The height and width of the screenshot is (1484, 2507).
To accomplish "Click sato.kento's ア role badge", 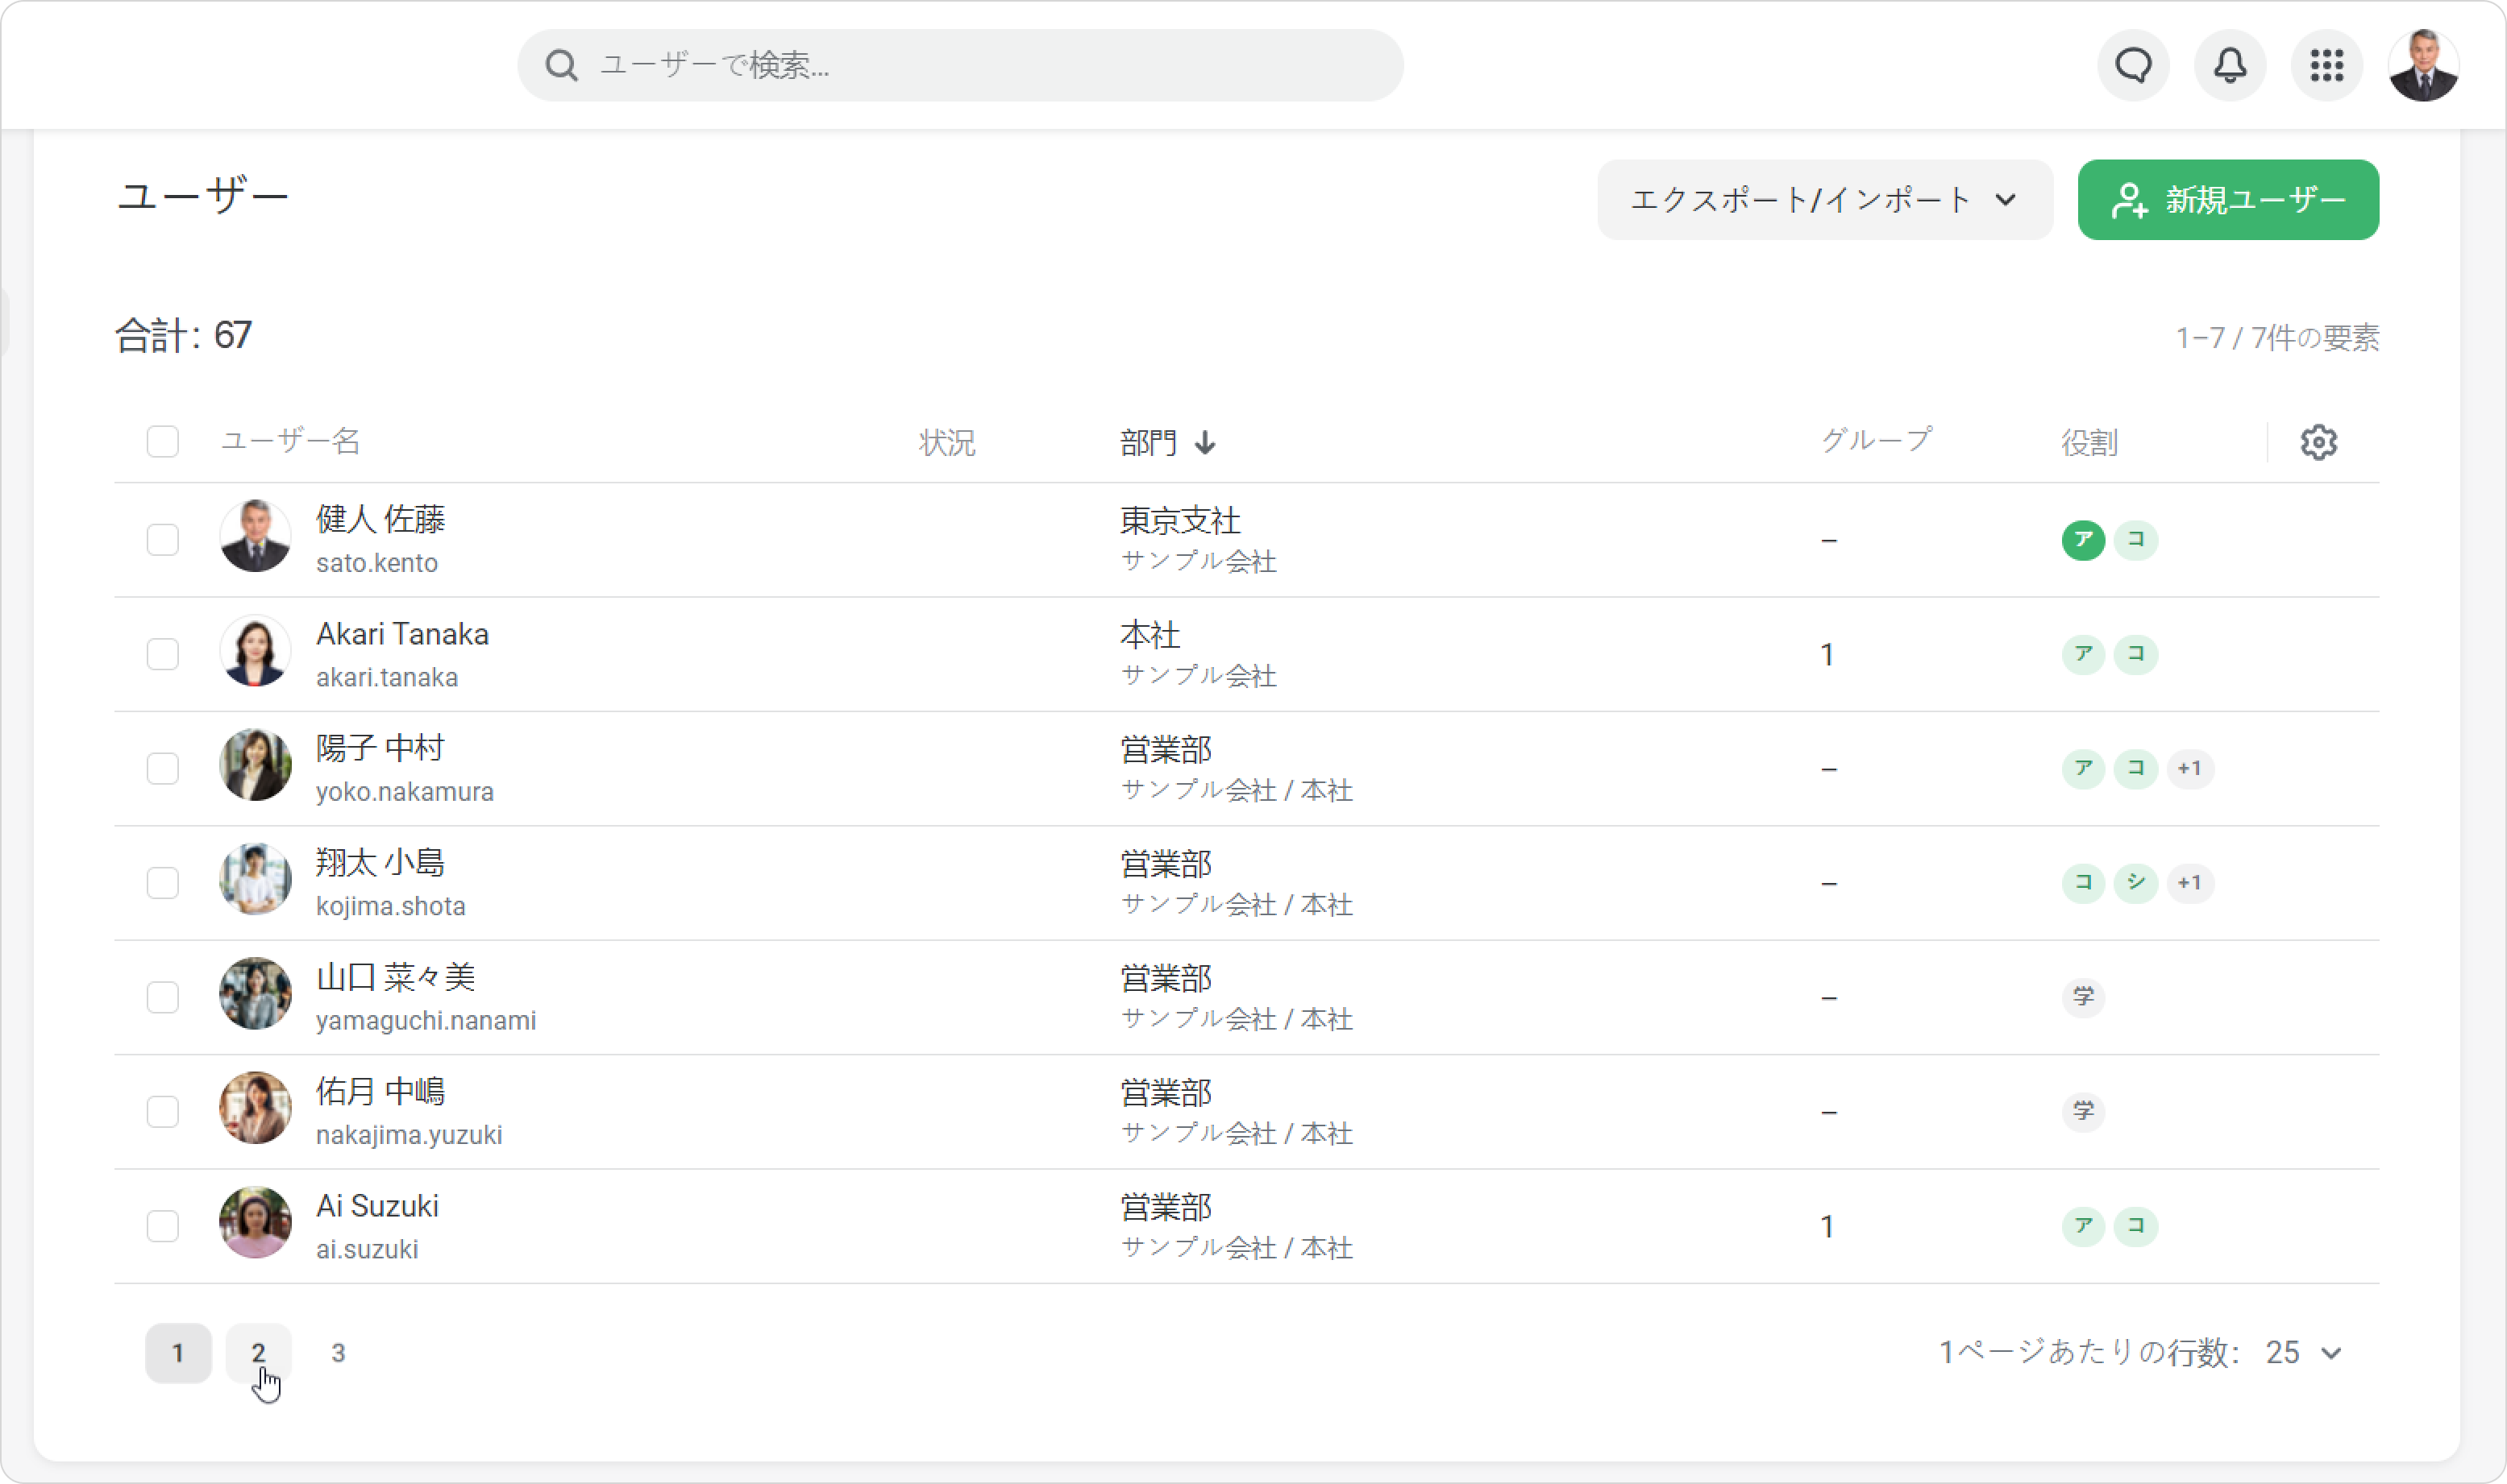I will tap(2083, 540).
